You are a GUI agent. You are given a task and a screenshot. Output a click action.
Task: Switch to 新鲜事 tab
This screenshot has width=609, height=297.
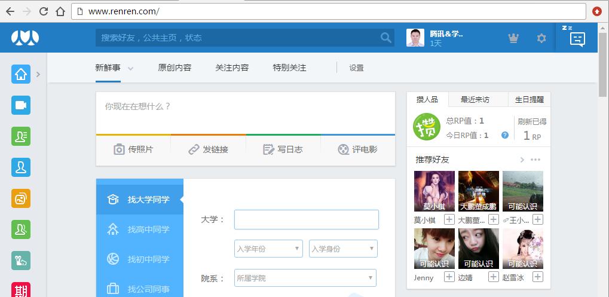point(108,68)
